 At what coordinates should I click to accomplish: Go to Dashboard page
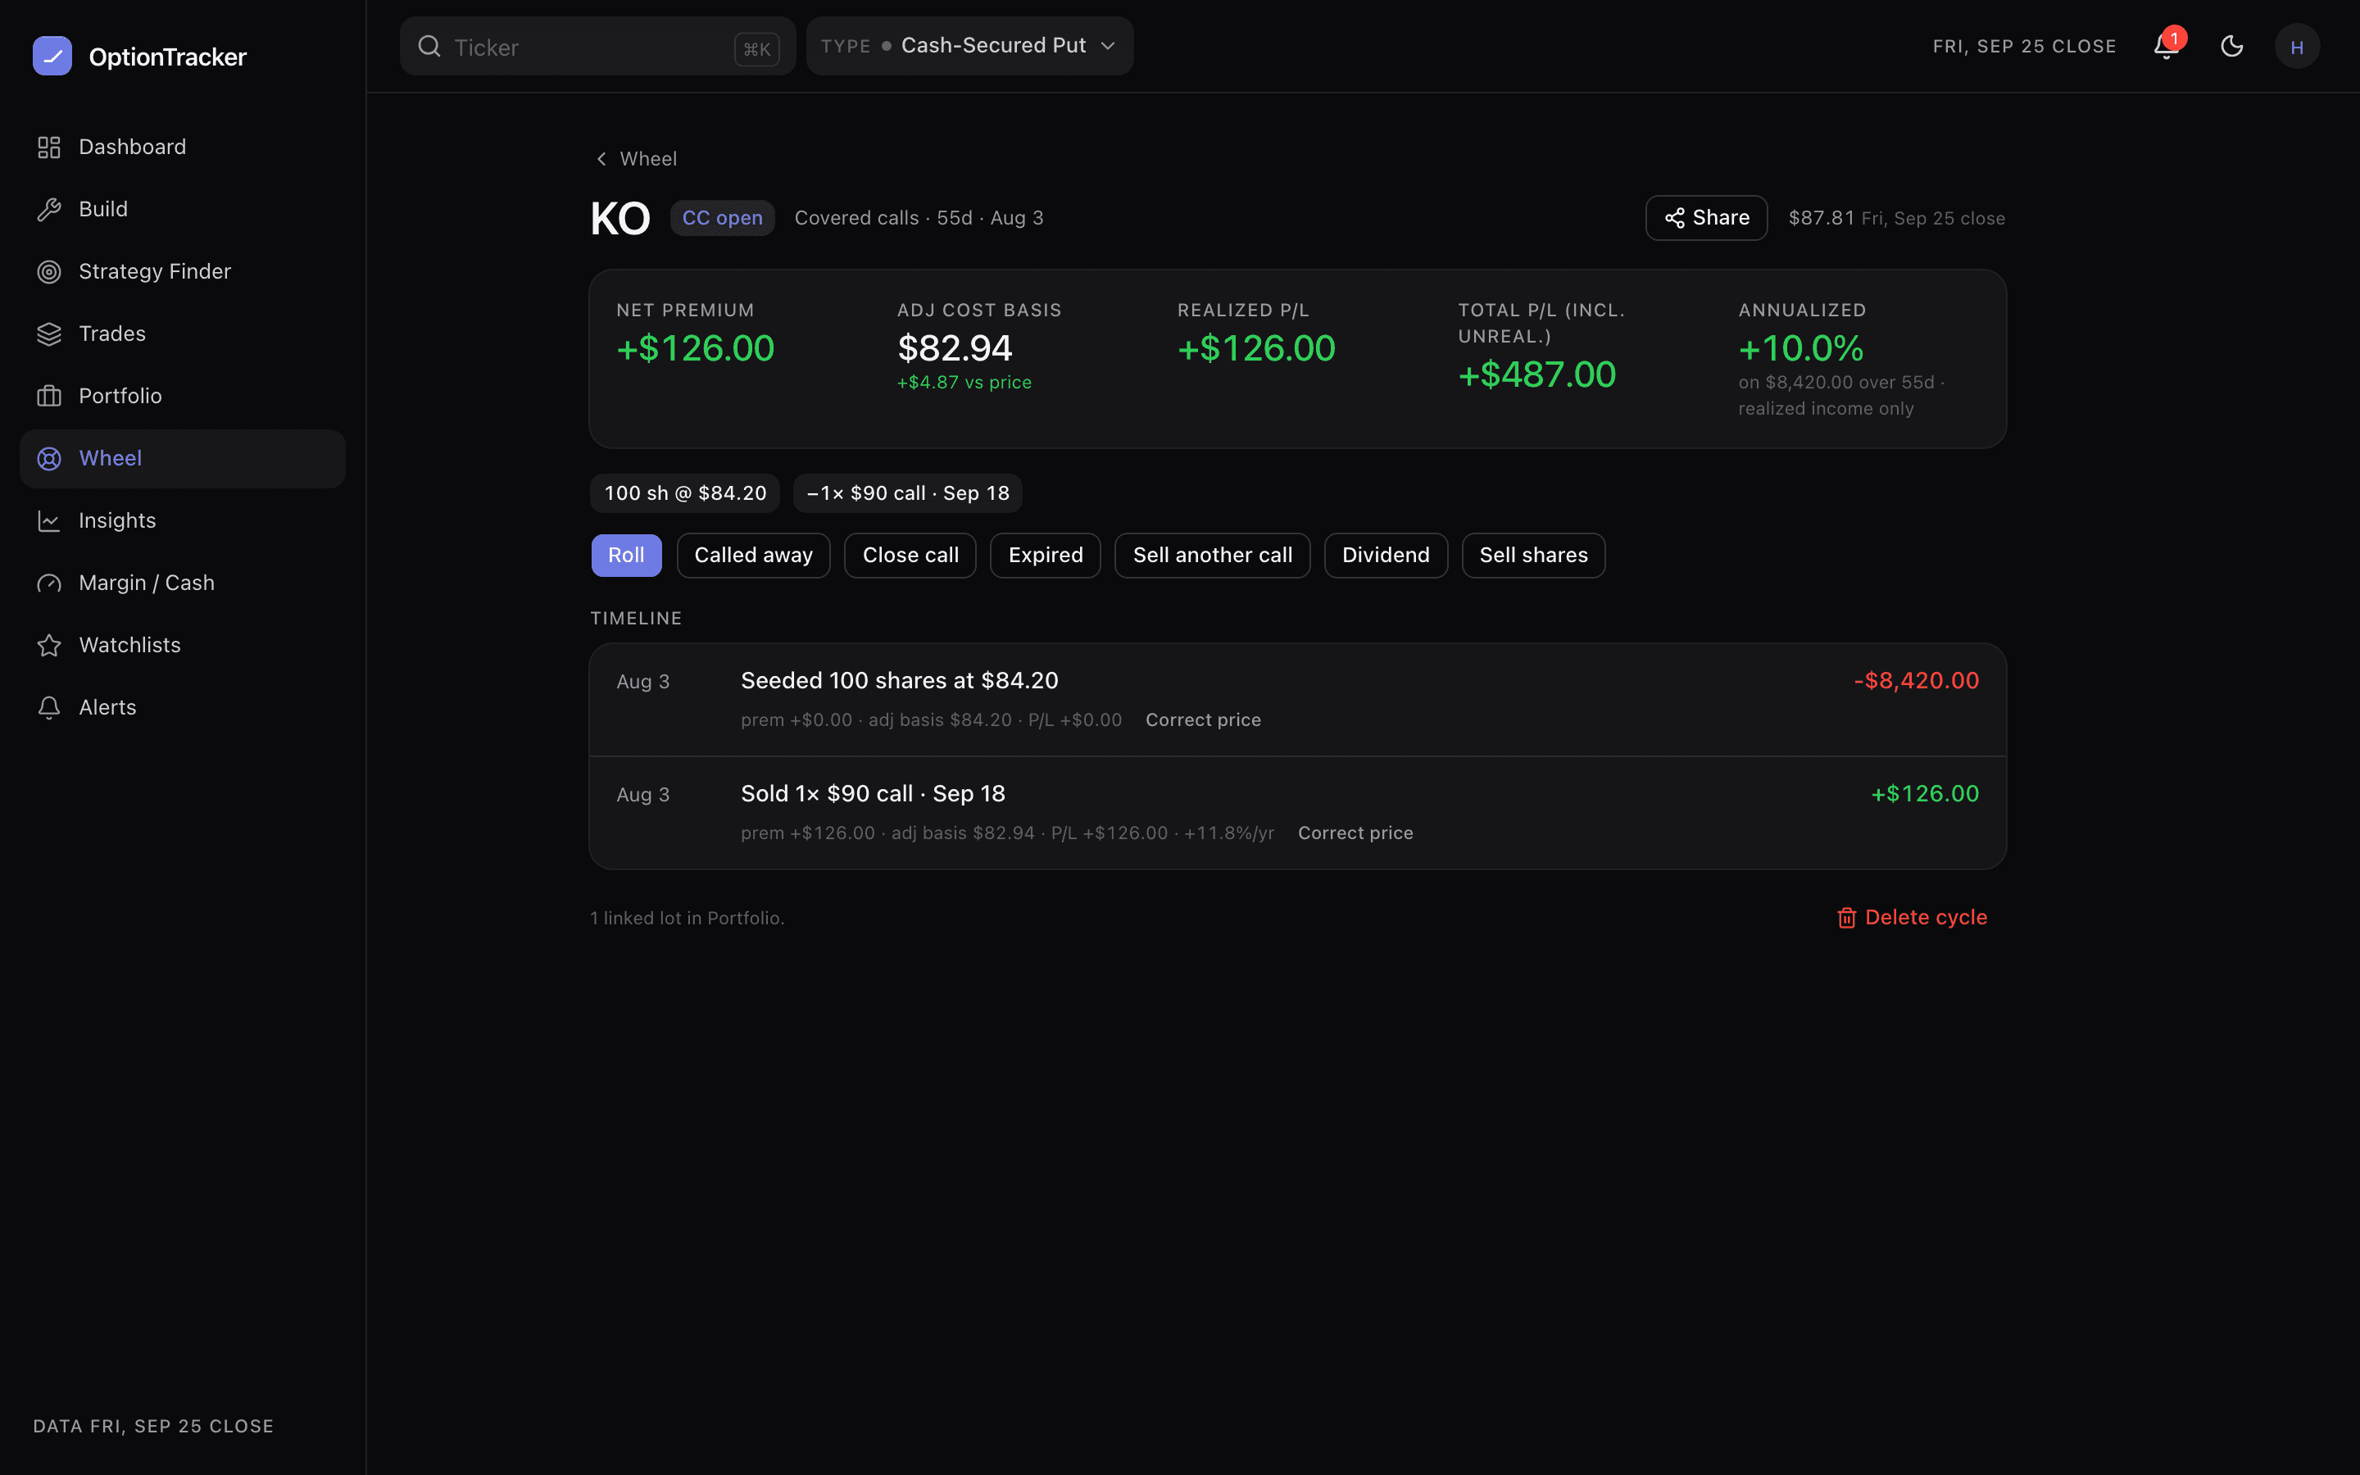pyautogui.click(x=183, y=147)
